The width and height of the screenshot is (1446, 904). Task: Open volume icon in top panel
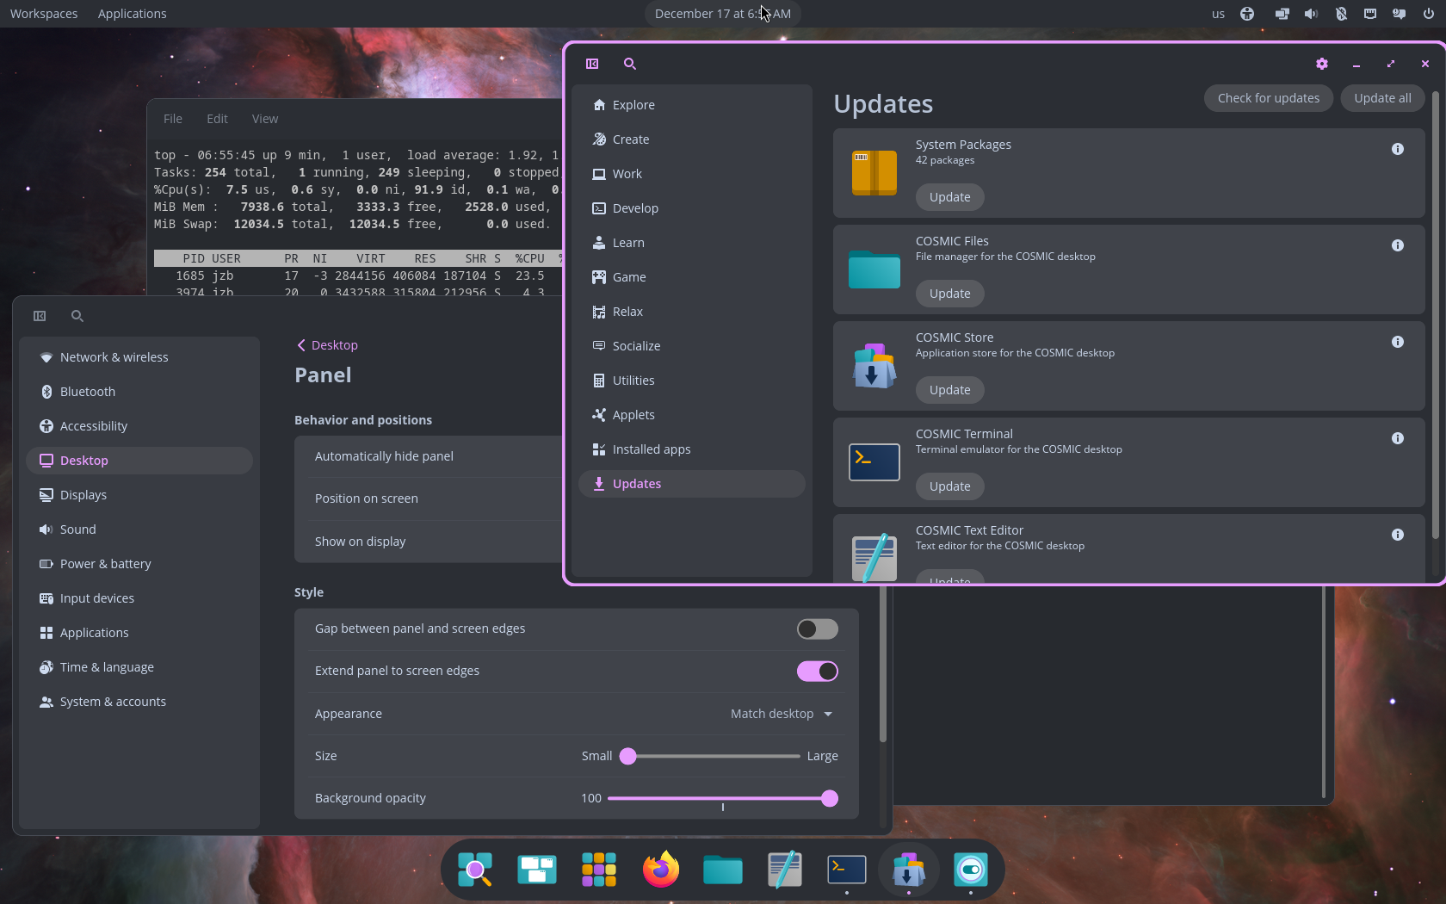tap(1311, 14)
